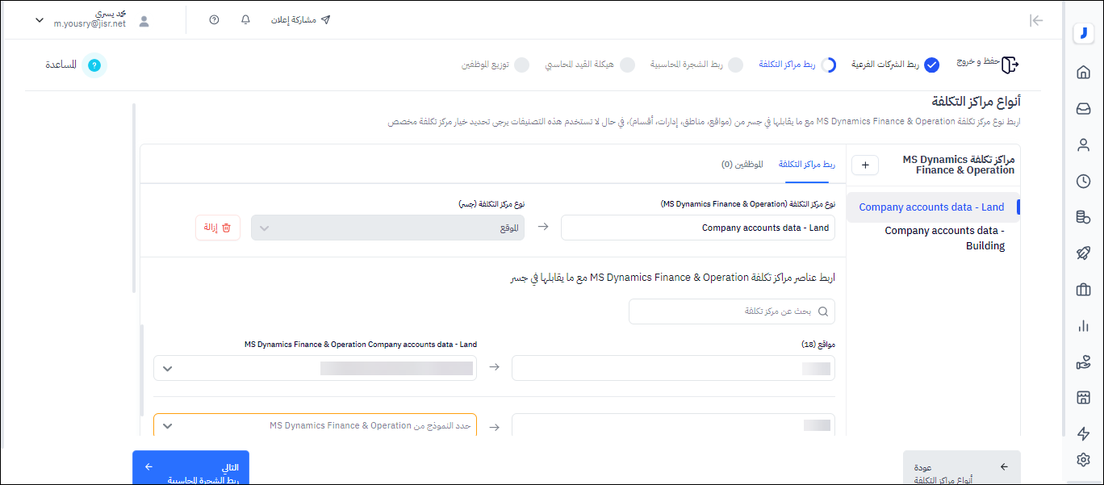Open the rocket icon in sidebar
The height and width of the screenshot is (485, 1104).
1083,253
